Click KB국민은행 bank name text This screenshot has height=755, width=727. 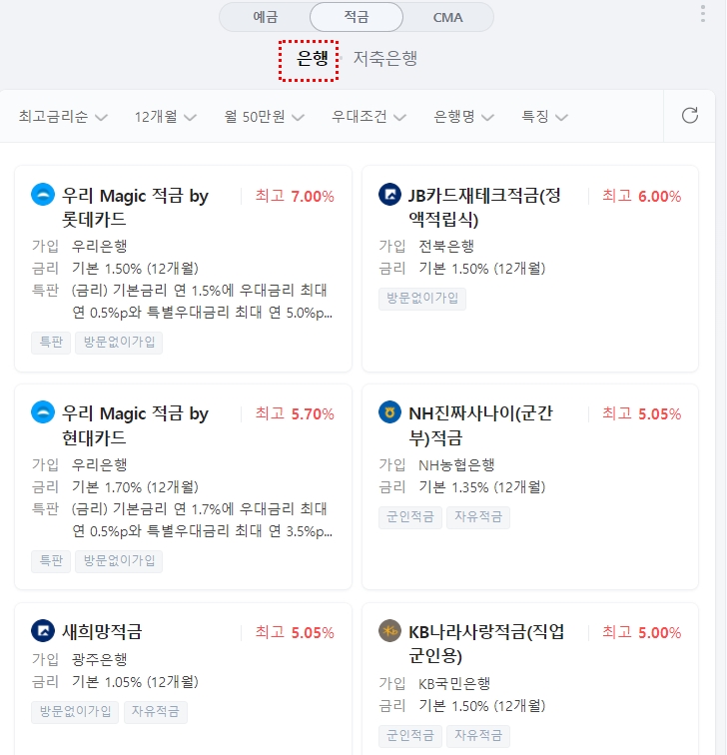[x=454, y=683]
